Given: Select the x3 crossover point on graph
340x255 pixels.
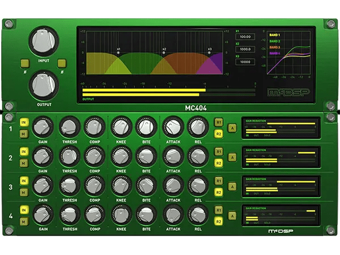Looking at the screenshot, I should (x=210, y=53).
